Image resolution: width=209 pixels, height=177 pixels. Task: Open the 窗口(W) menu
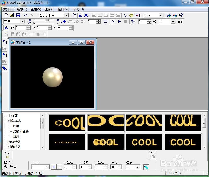(64, 9)
